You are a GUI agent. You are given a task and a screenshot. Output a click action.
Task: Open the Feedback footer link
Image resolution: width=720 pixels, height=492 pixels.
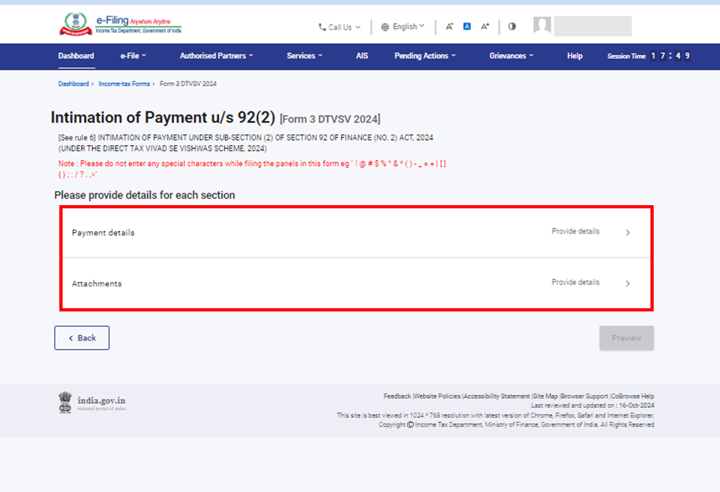click(397, 396)
